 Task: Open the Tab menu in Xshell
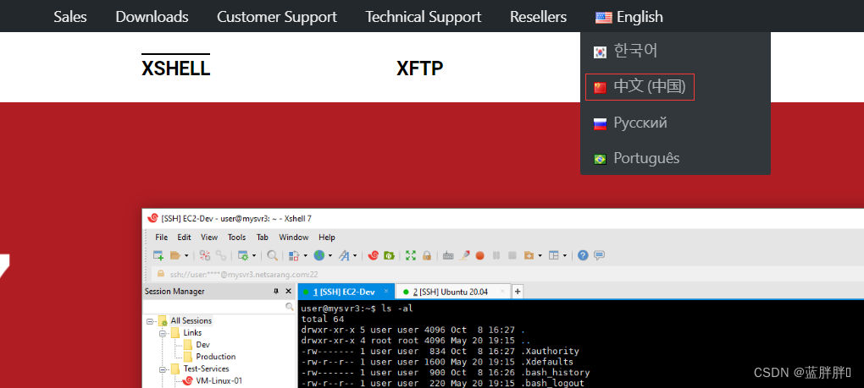263,238
